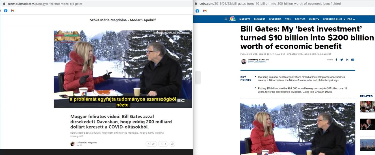This screenshot has height=155, width=375.
Task: Click 'PUBLISHED WED, JAN 23 2019' timestamp
Action: coord(263,54)
